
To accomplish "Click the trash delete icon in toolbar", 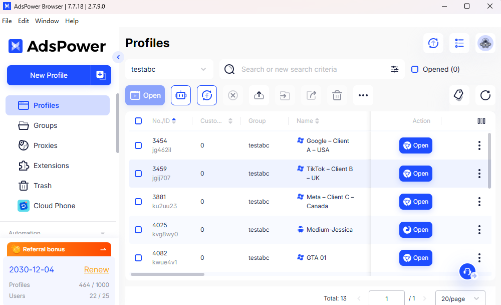I will click(337, 95).
